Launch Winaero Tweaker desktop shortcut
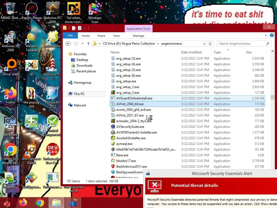The height and width of the screenshot is (208, 277). pyautogui.click(x=32, y=41)
